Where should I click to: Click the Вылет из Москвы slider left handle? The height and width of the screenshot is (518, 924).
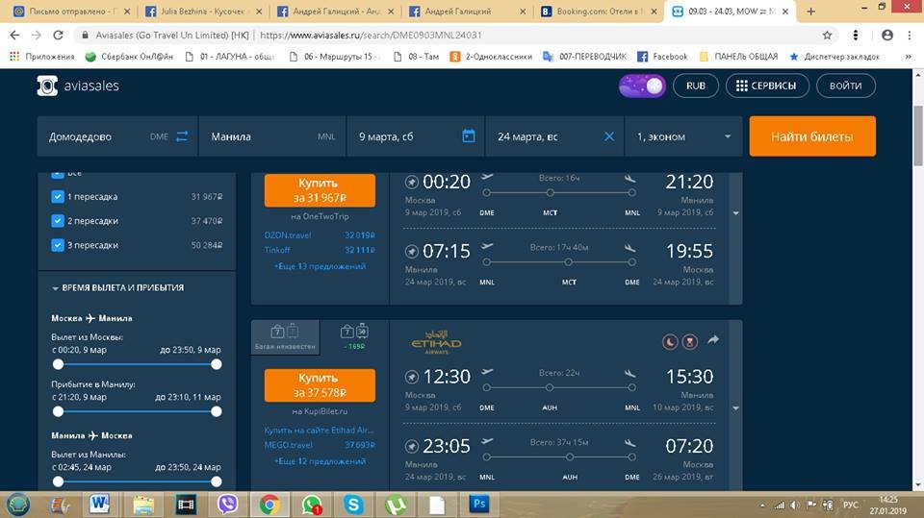[x=58, y=364]
